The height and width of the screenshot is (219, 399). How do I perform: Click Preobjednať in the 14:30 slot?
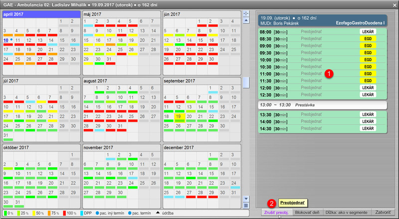[x=311, y=128]
